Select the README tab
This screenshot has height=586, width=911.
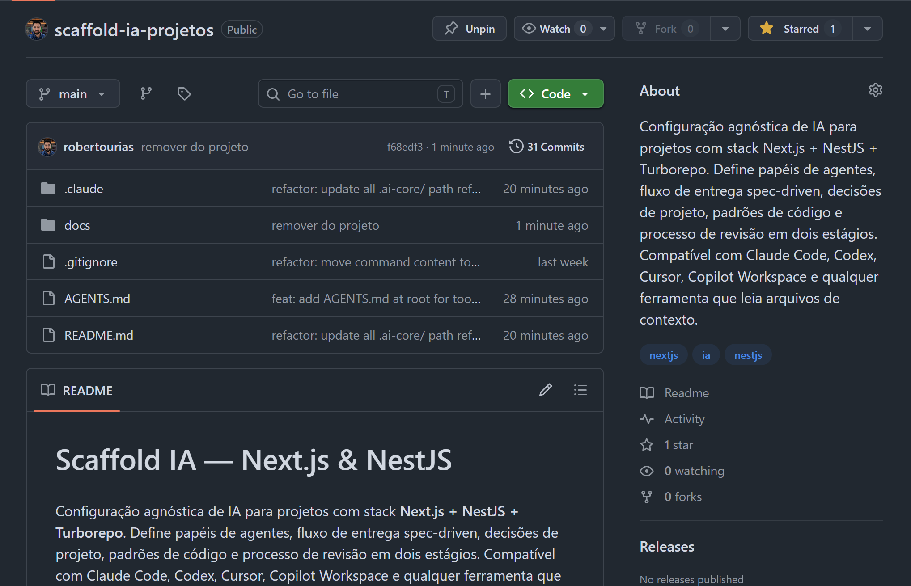click(x=77, y=390)
